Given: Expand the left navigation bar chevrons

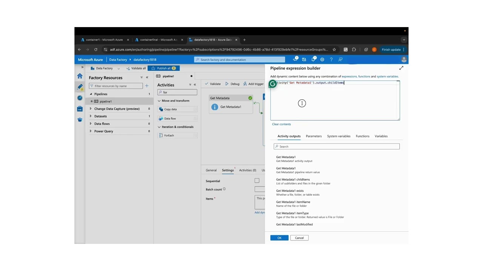Looking at the screenshot, I should click(82, 67).
